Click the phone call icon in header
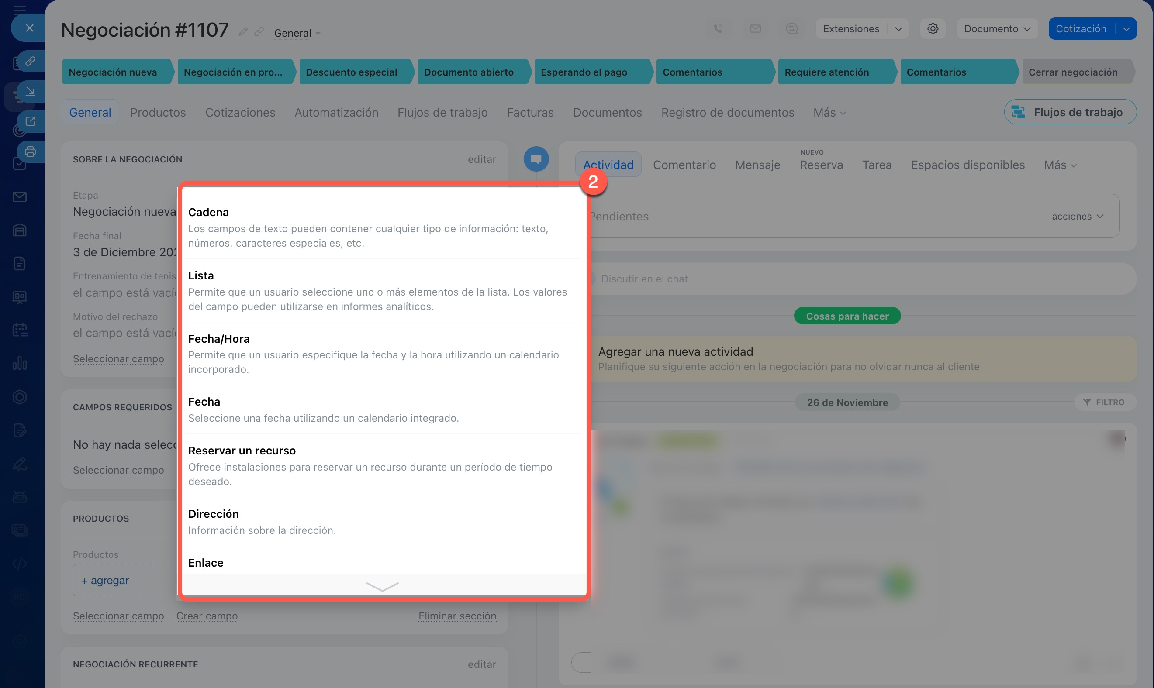 click(x=718, y=29)
